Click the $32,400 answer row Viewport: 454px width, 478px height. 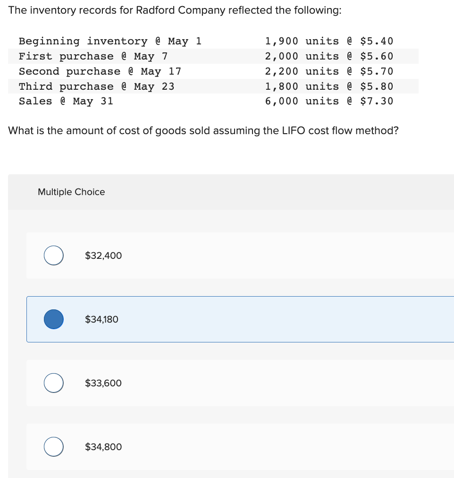pyautogui.click(x=212, y=255)
